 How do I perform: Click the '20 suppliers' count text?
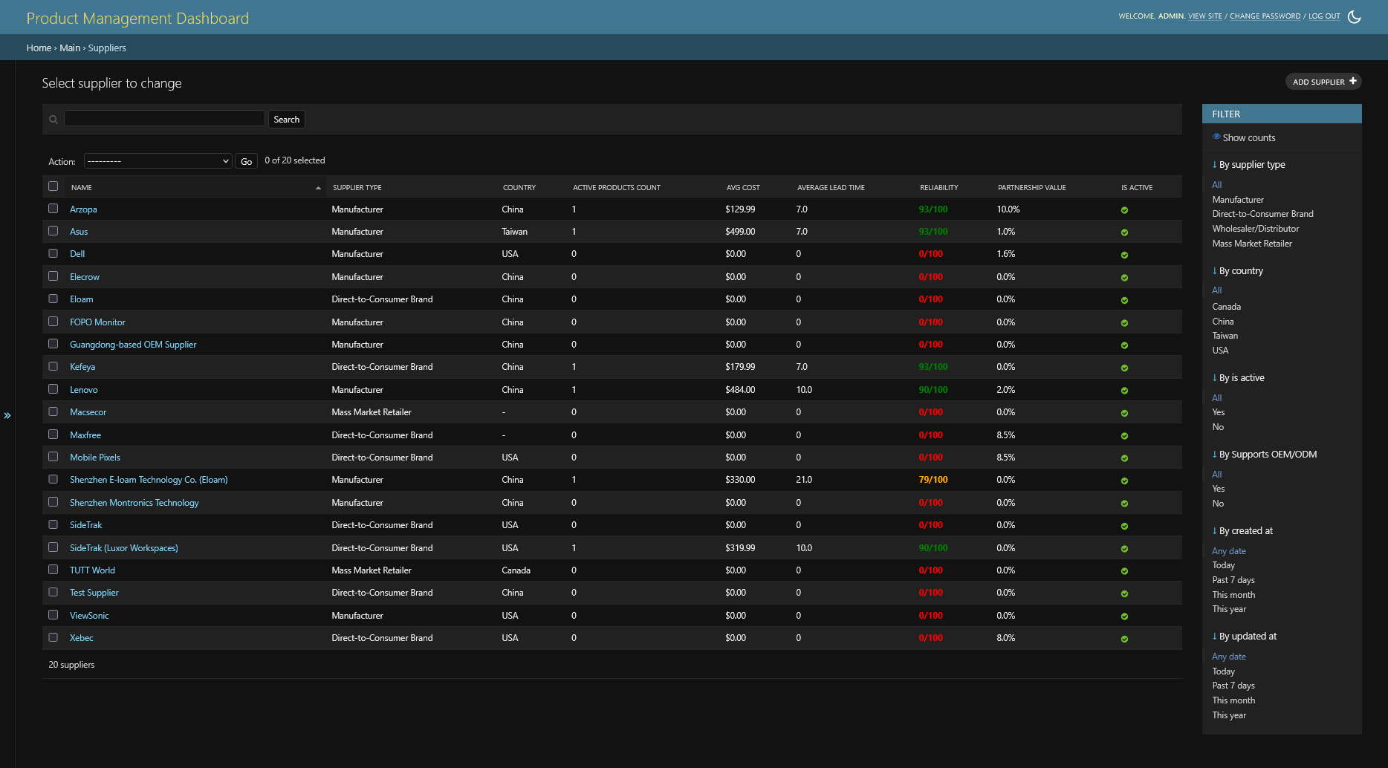click(x=71, y=665)
